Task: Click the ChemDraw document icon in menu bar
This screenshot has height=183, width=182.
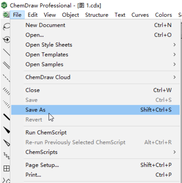Action: click(x=6, y=15)
